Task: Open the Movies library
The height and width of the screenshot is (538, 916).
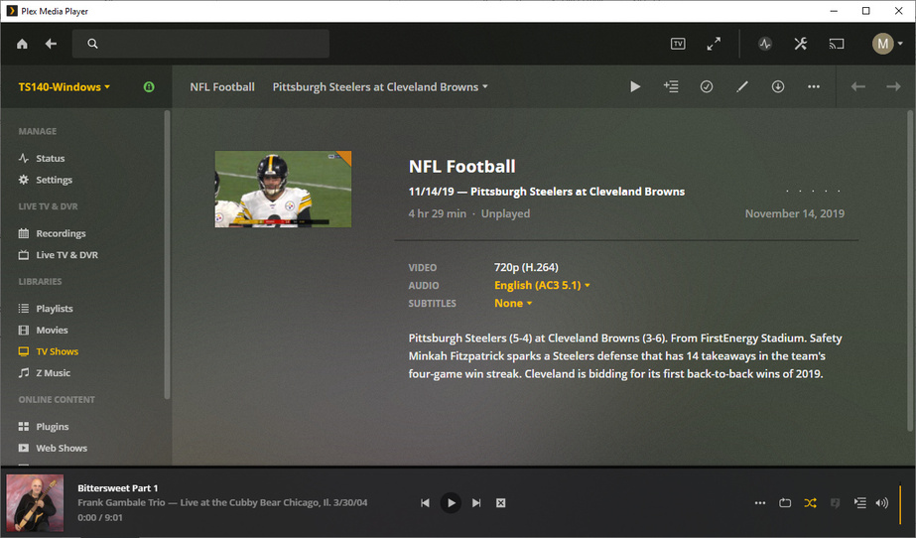Action: click(44, 330)
